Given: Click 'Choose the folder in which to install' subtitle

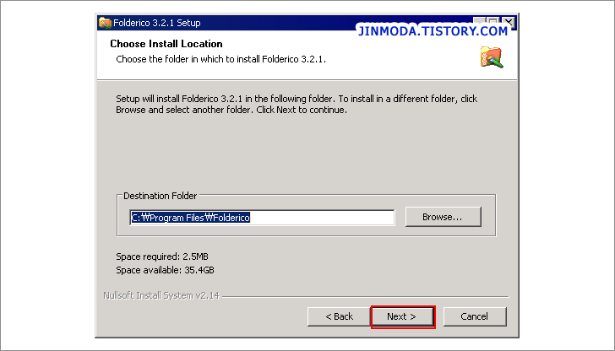Looking at the screenshot, I should pyautogui.click(x=220, y=59).
